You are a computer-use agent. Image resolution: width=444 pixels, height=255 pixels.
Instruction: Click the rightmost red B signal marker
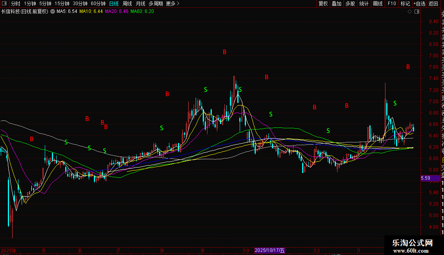408,67
